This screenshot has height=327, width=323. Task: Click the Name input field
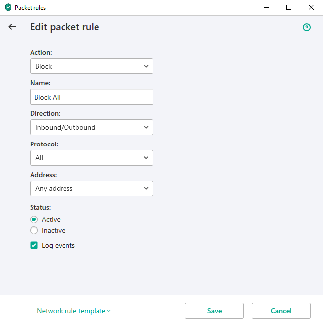(91, 97)
